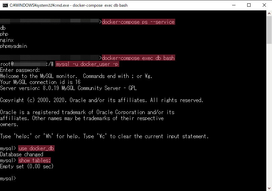Click the 'Oracle is a registered trademark' line
This screenshot has height=191, width=272.
[x=87, y=112]
